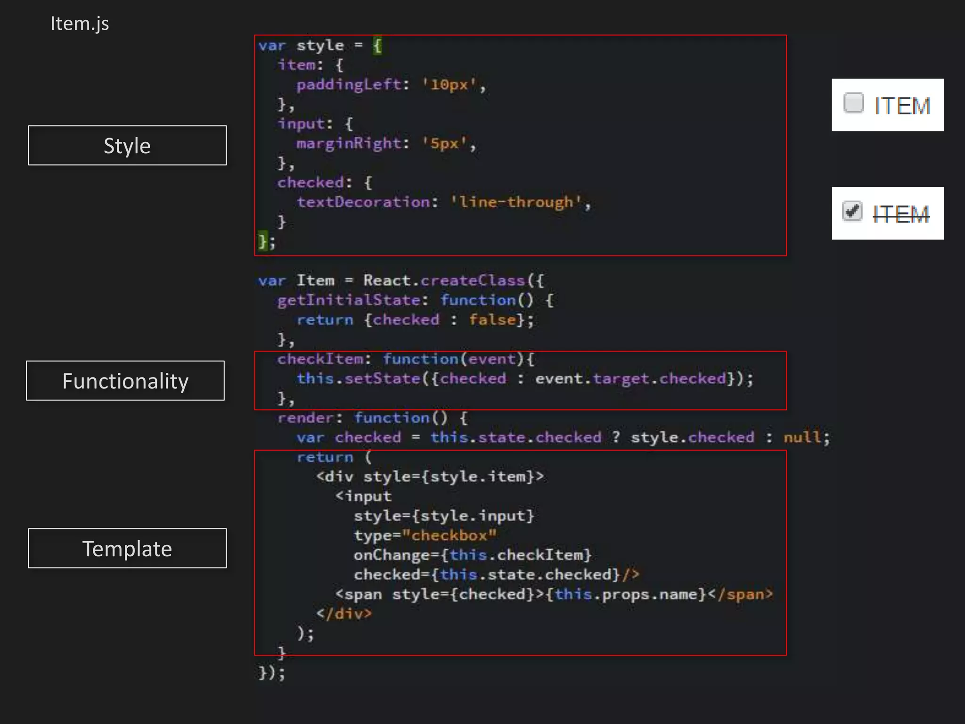Click the highlighted green closing brace

click(262, 241)
